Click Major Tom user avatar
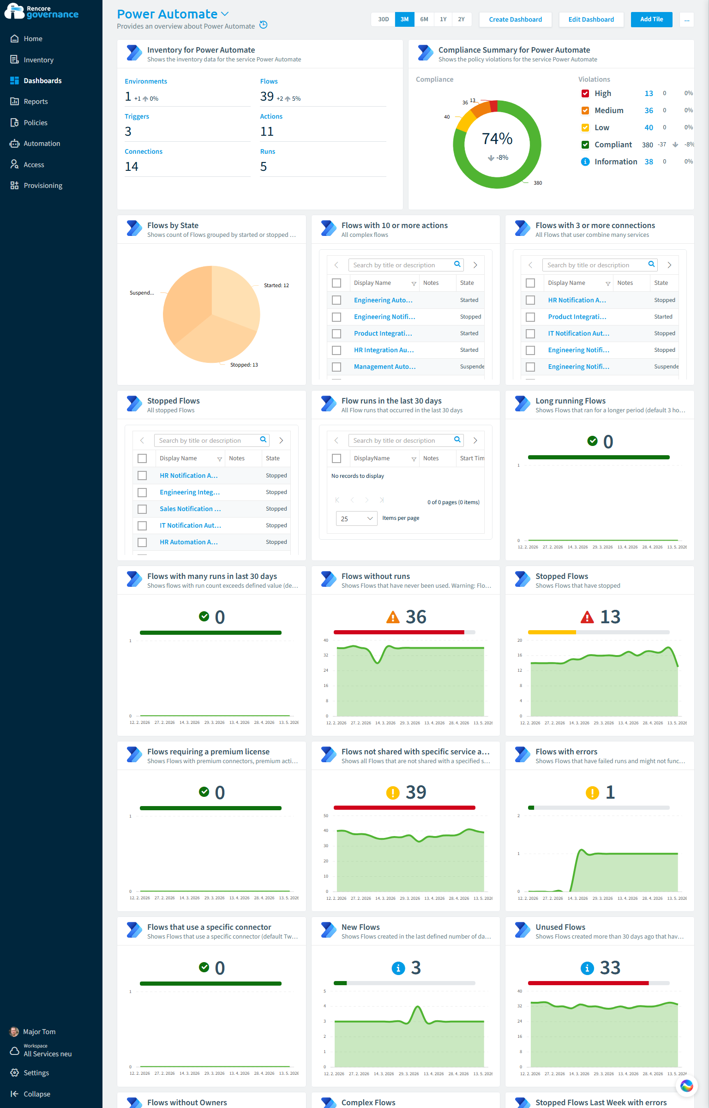The width and height of the screenshot is (709, 1108). [14, 1031]
